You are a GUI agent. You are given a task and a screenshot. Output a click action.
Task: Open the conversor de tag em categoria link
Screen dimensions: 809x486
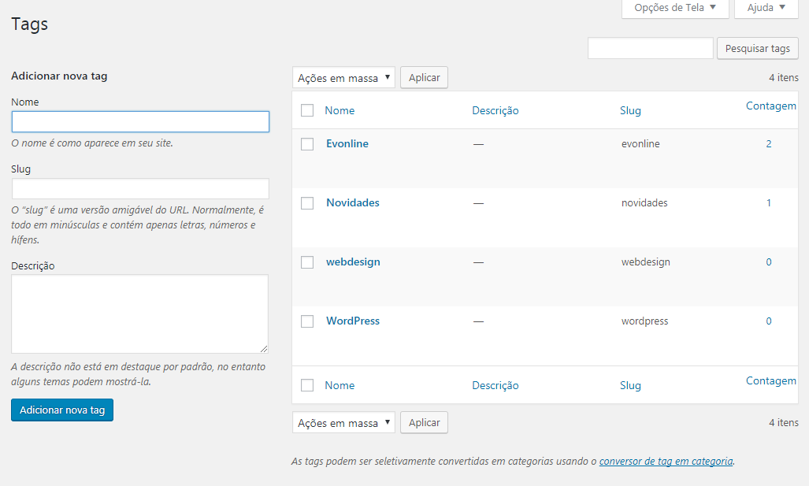[666, 462]
